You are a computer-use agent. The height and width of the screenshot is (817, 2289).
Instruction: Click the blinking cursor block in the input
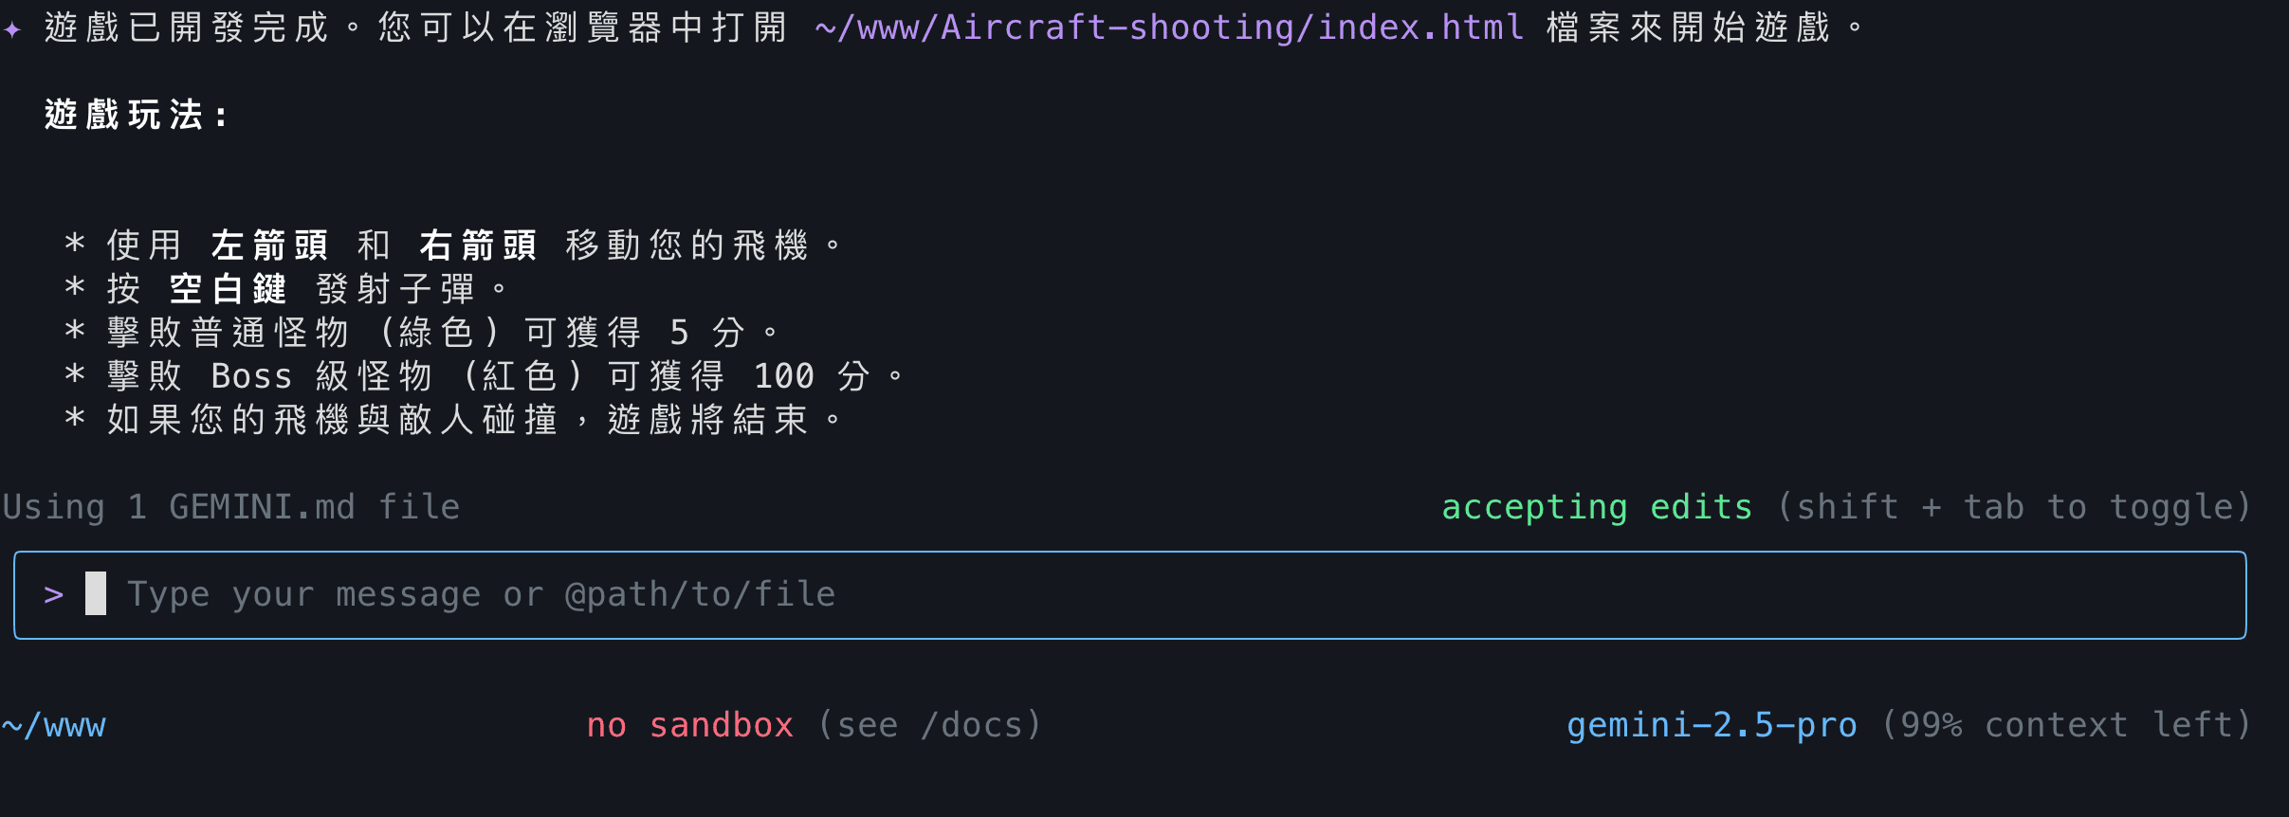coord(96,593)
